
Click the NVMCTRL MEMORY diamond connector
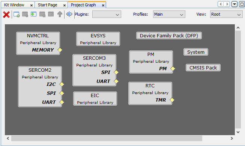tap(60, 50)
